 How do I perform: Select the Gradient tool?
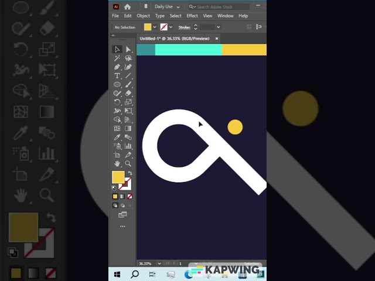pos(128,129)
